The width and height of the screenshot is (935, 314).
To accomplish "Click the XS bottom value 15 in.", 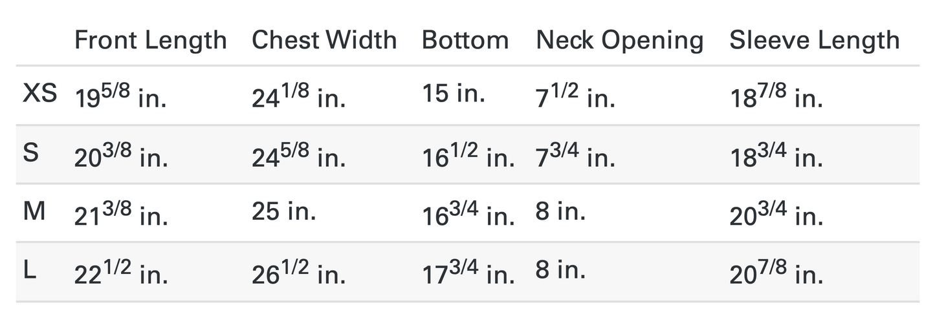I will [454, 94].
